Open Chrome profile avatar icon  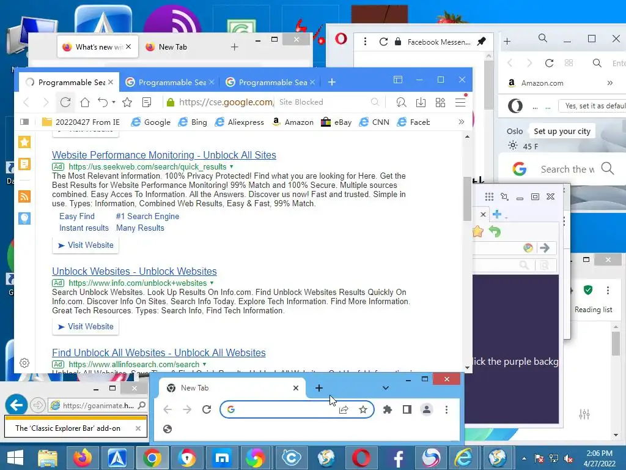coord(426,409)
